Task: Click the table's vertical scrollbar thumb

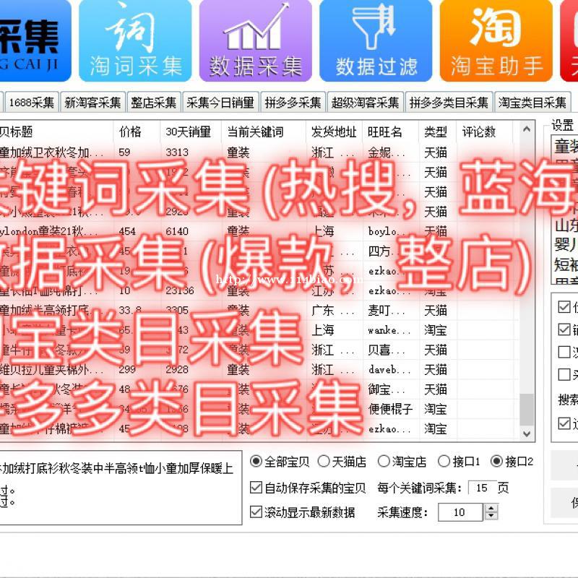Action: click(527, 410)
